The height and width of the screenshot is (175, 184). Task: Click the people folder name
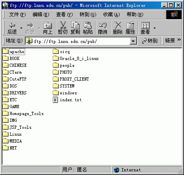(x=67, y=66)
